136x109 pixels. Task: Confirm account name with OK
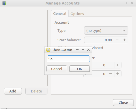pos(80,69)
